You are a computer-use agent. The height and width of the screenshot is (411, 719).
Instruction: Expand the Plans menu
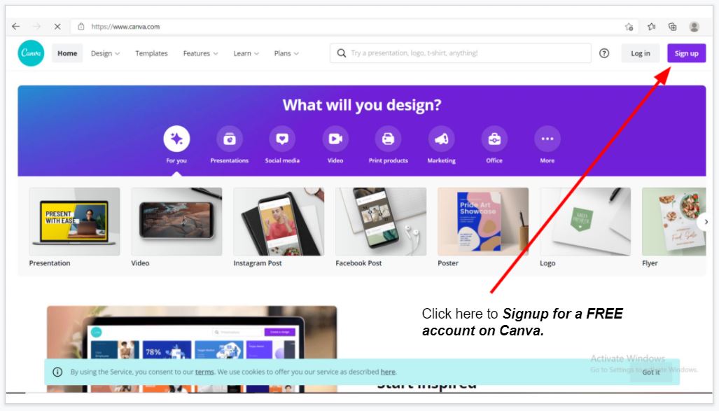[286, 53]
